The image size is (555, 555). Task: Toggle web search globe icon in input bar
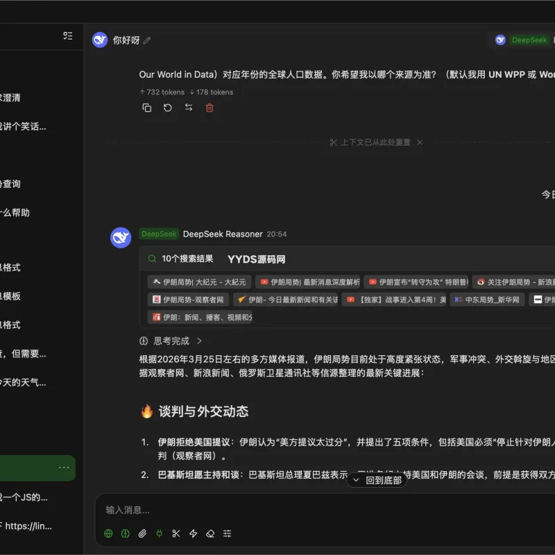coord(108,533)
